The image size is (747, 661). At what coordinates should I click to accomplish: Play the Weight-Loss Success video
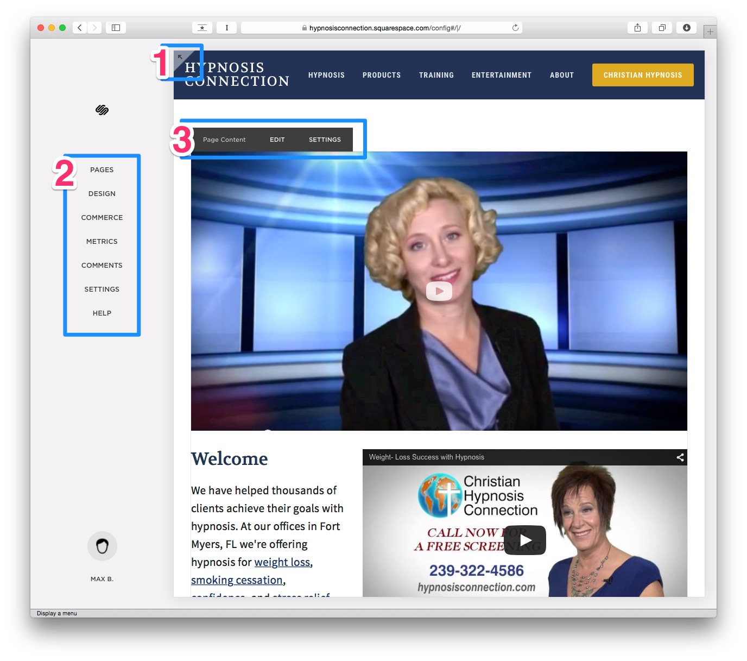pos(525,540)
